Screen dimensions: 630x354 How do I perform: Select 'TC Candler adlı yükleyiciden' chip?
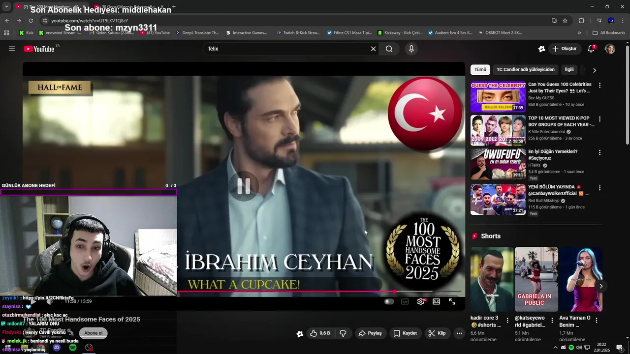525,70
